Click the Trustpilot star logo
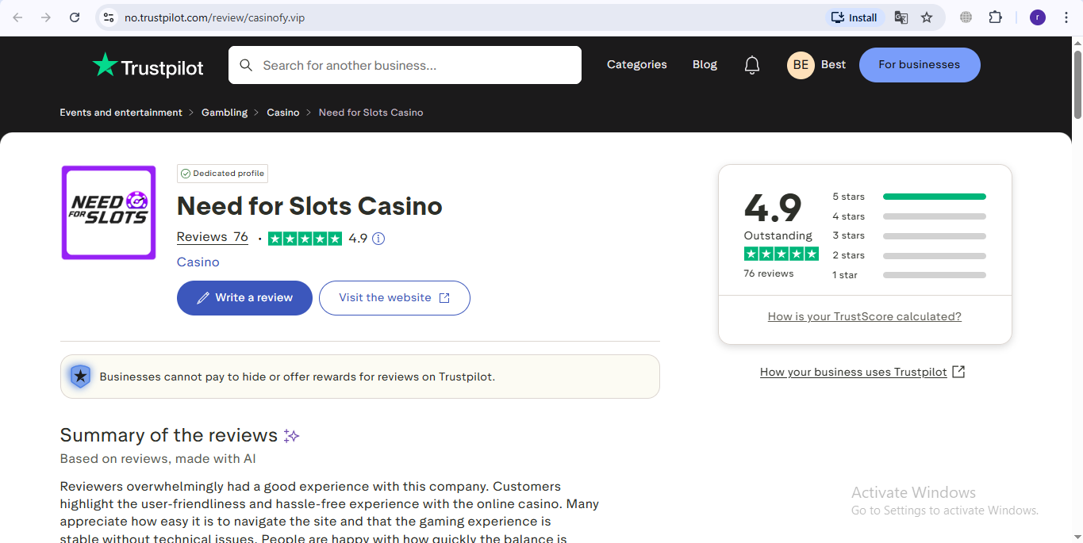 coord(105,65)
